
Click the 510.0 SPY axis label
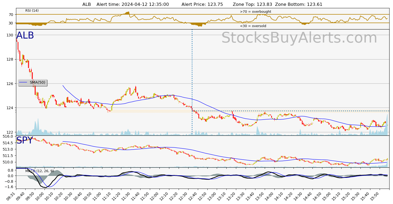point(8,162)
